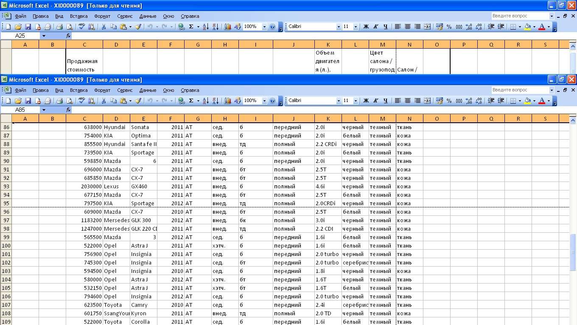This screenshot has height=325, width=577.
Task: Open Paste options arrow in front window
Action: [x=130, y=101]
